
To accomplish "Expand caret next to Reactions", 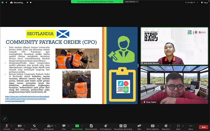I will 170,126.
